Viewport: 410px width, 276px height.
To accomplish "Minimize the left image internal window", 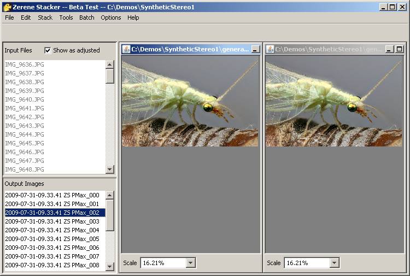I will coord(255,49).
